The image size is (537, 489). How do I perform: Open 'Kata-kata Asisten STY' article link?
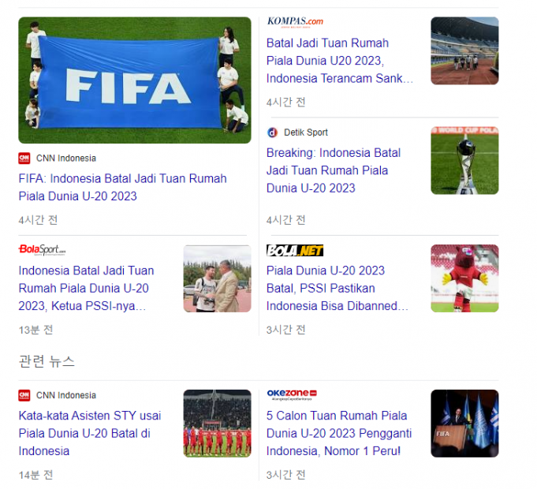click(x=90, y=433)
